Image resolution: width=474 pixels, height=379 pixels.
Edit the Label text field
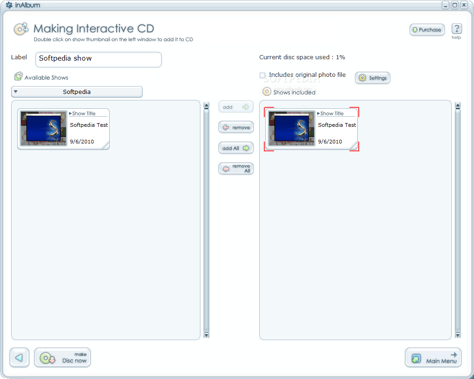(99, 59)
